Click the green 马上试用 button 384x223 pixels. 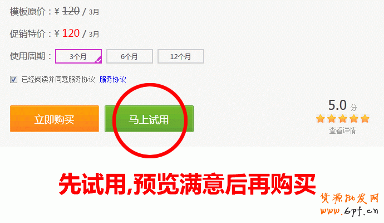tap(149, 119)
